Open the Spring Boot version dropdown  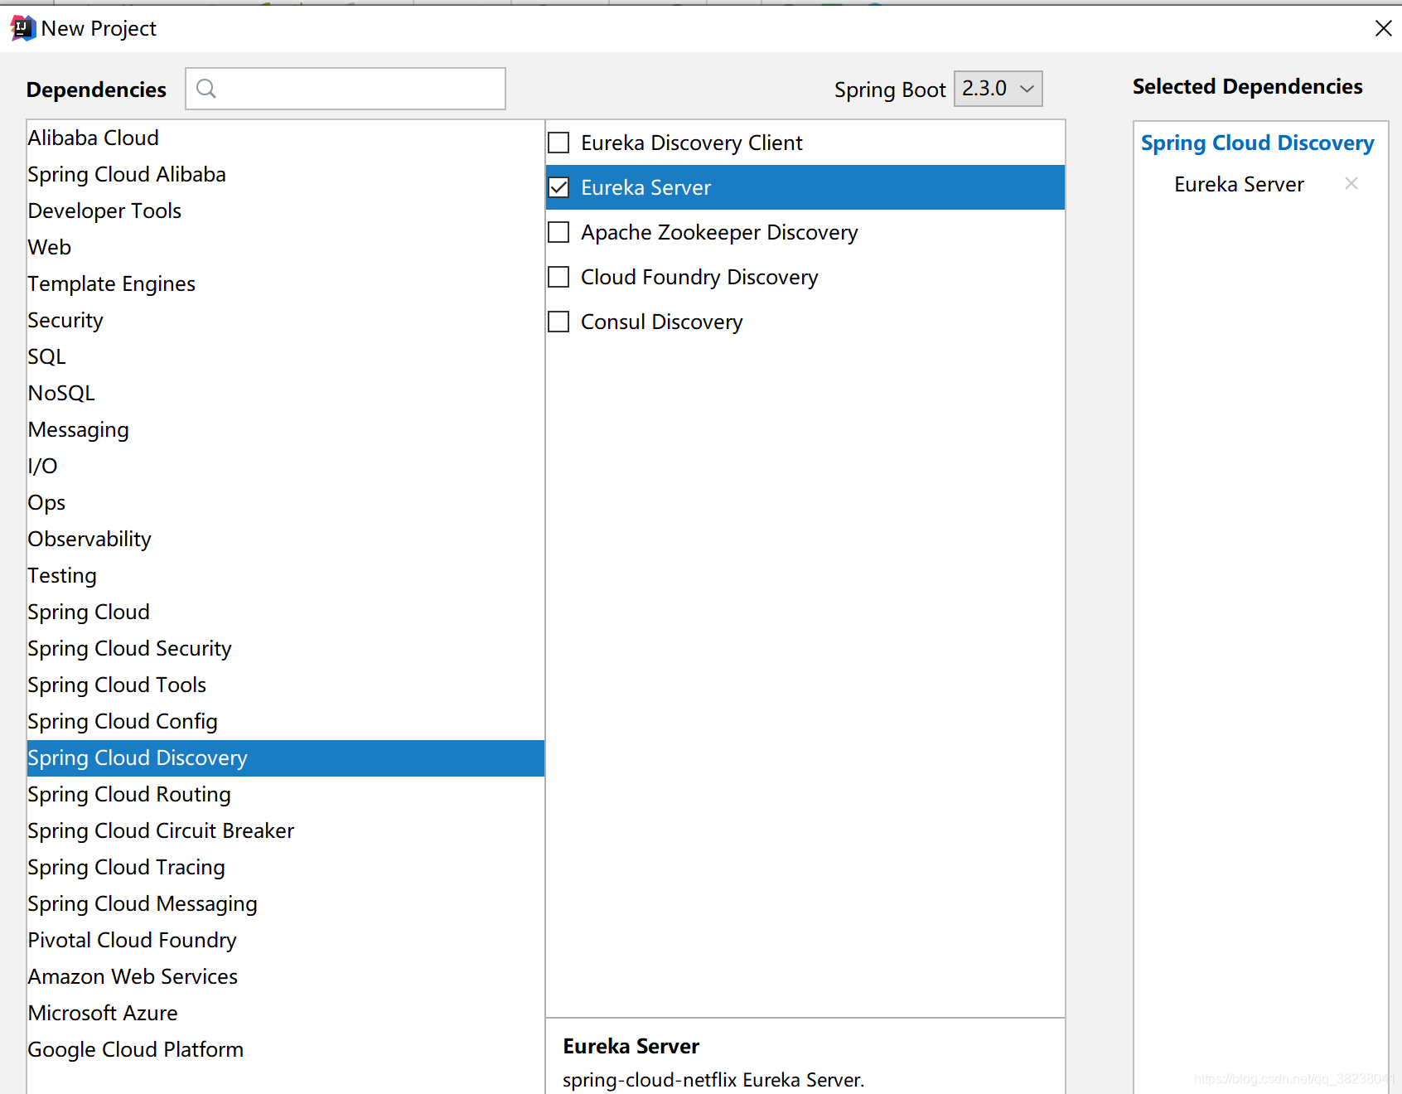pos(998,89)
